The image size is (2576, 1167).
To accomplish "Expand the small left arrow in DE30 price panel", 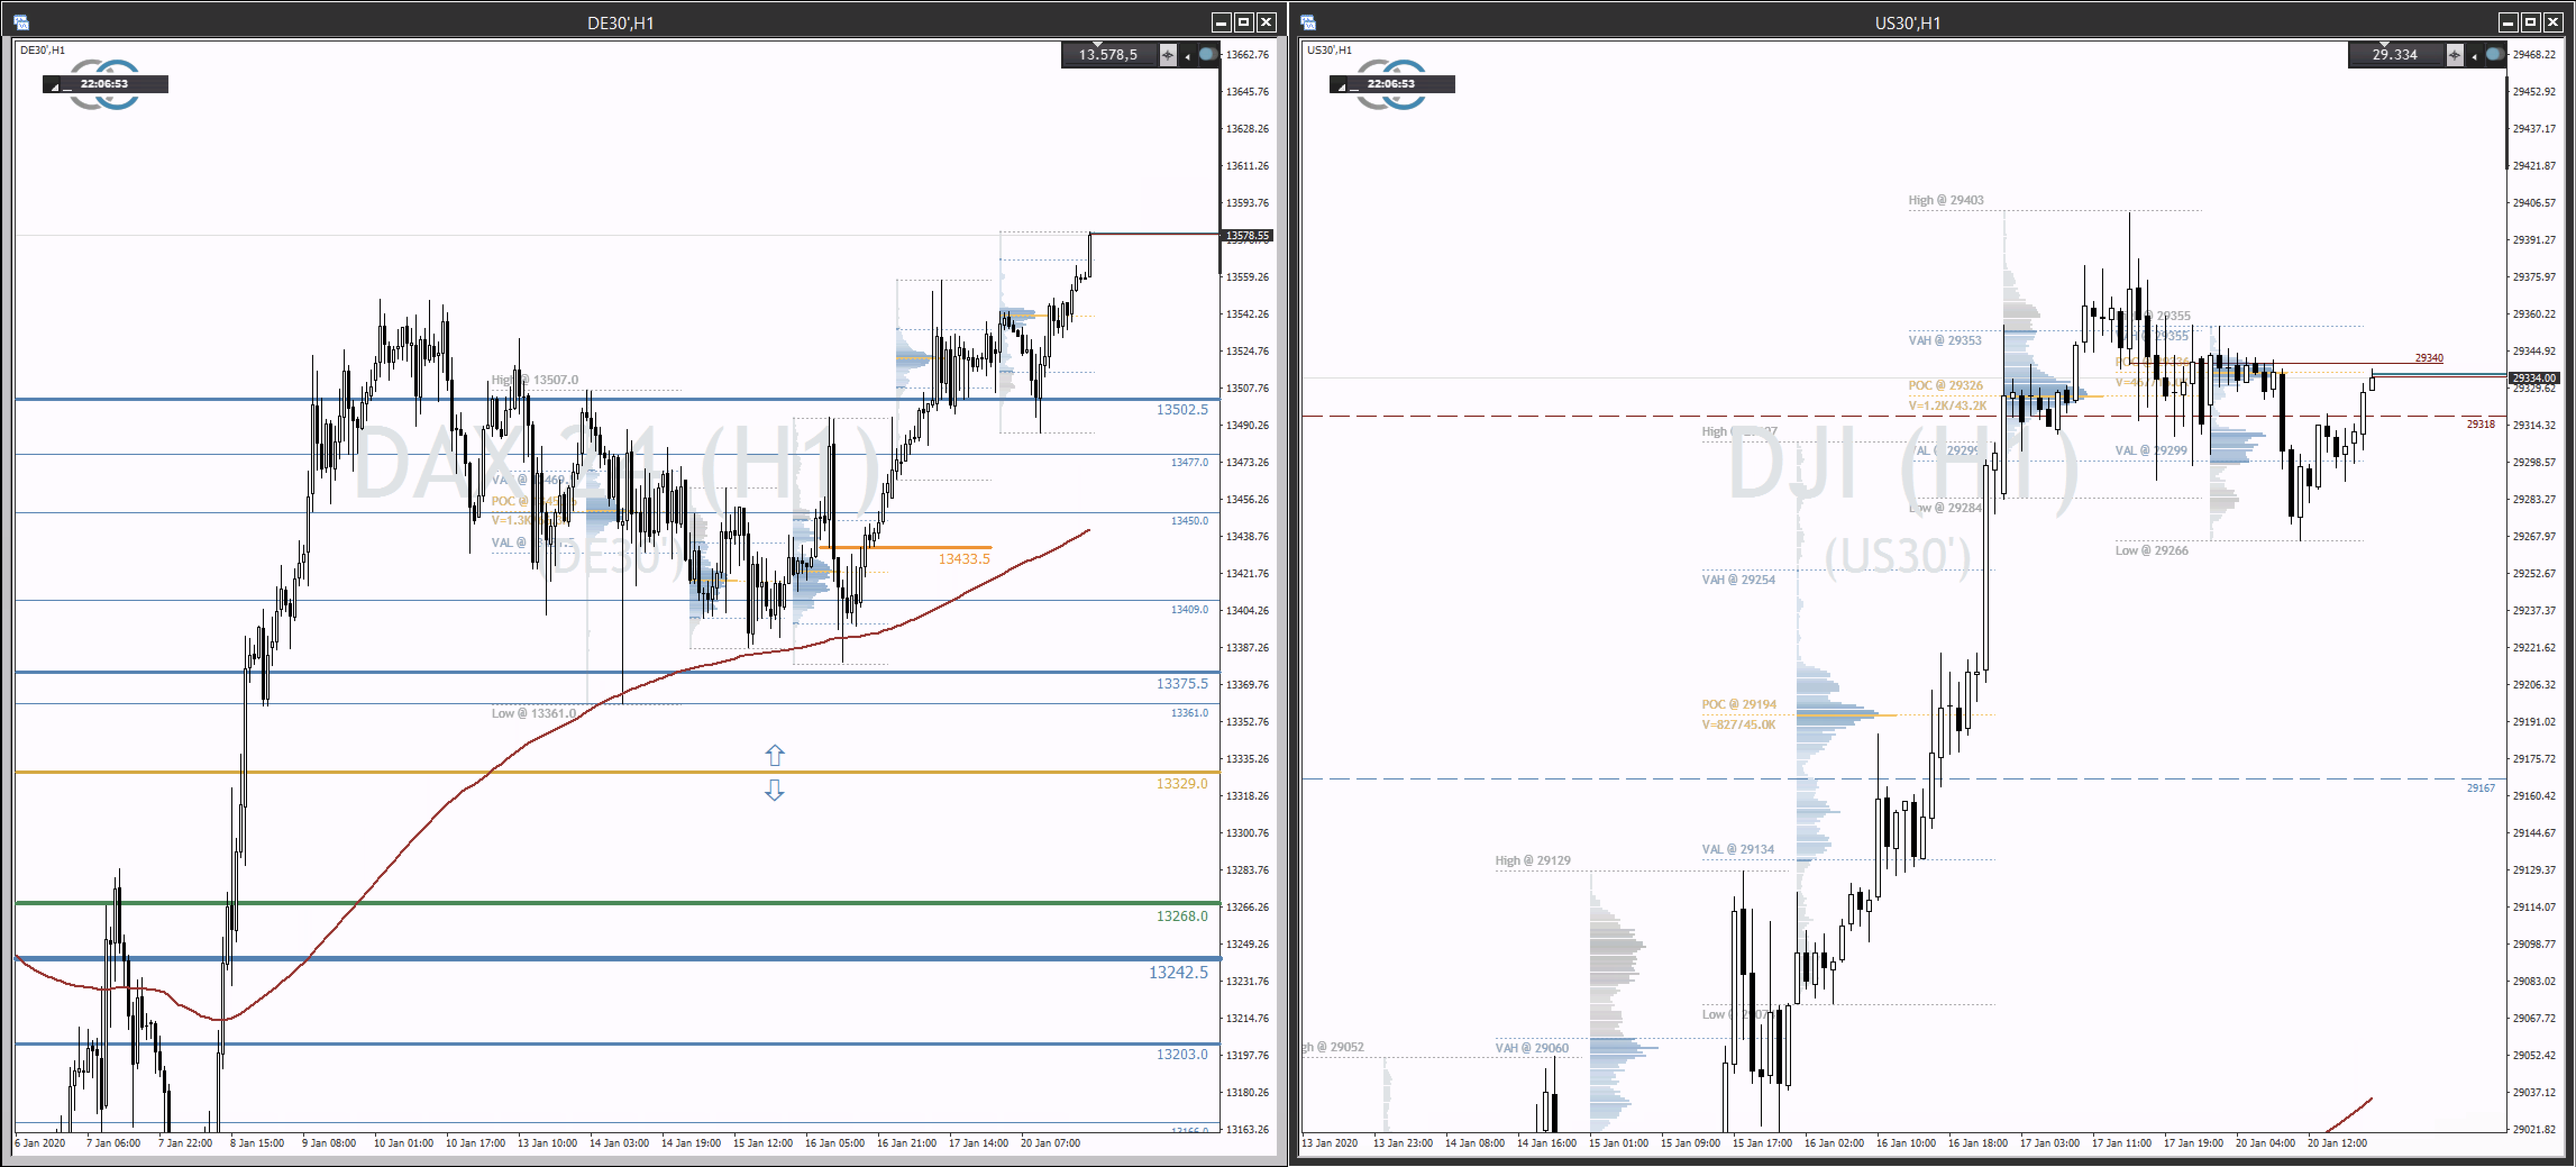I will pos(1187,56).
